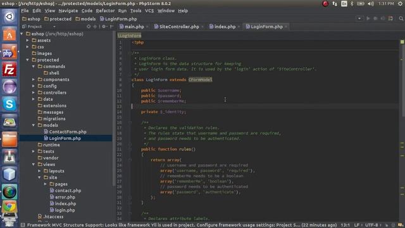Open the Files manager dock icon
This screenshot has width=405, height=228.
[x=9, y=139]
